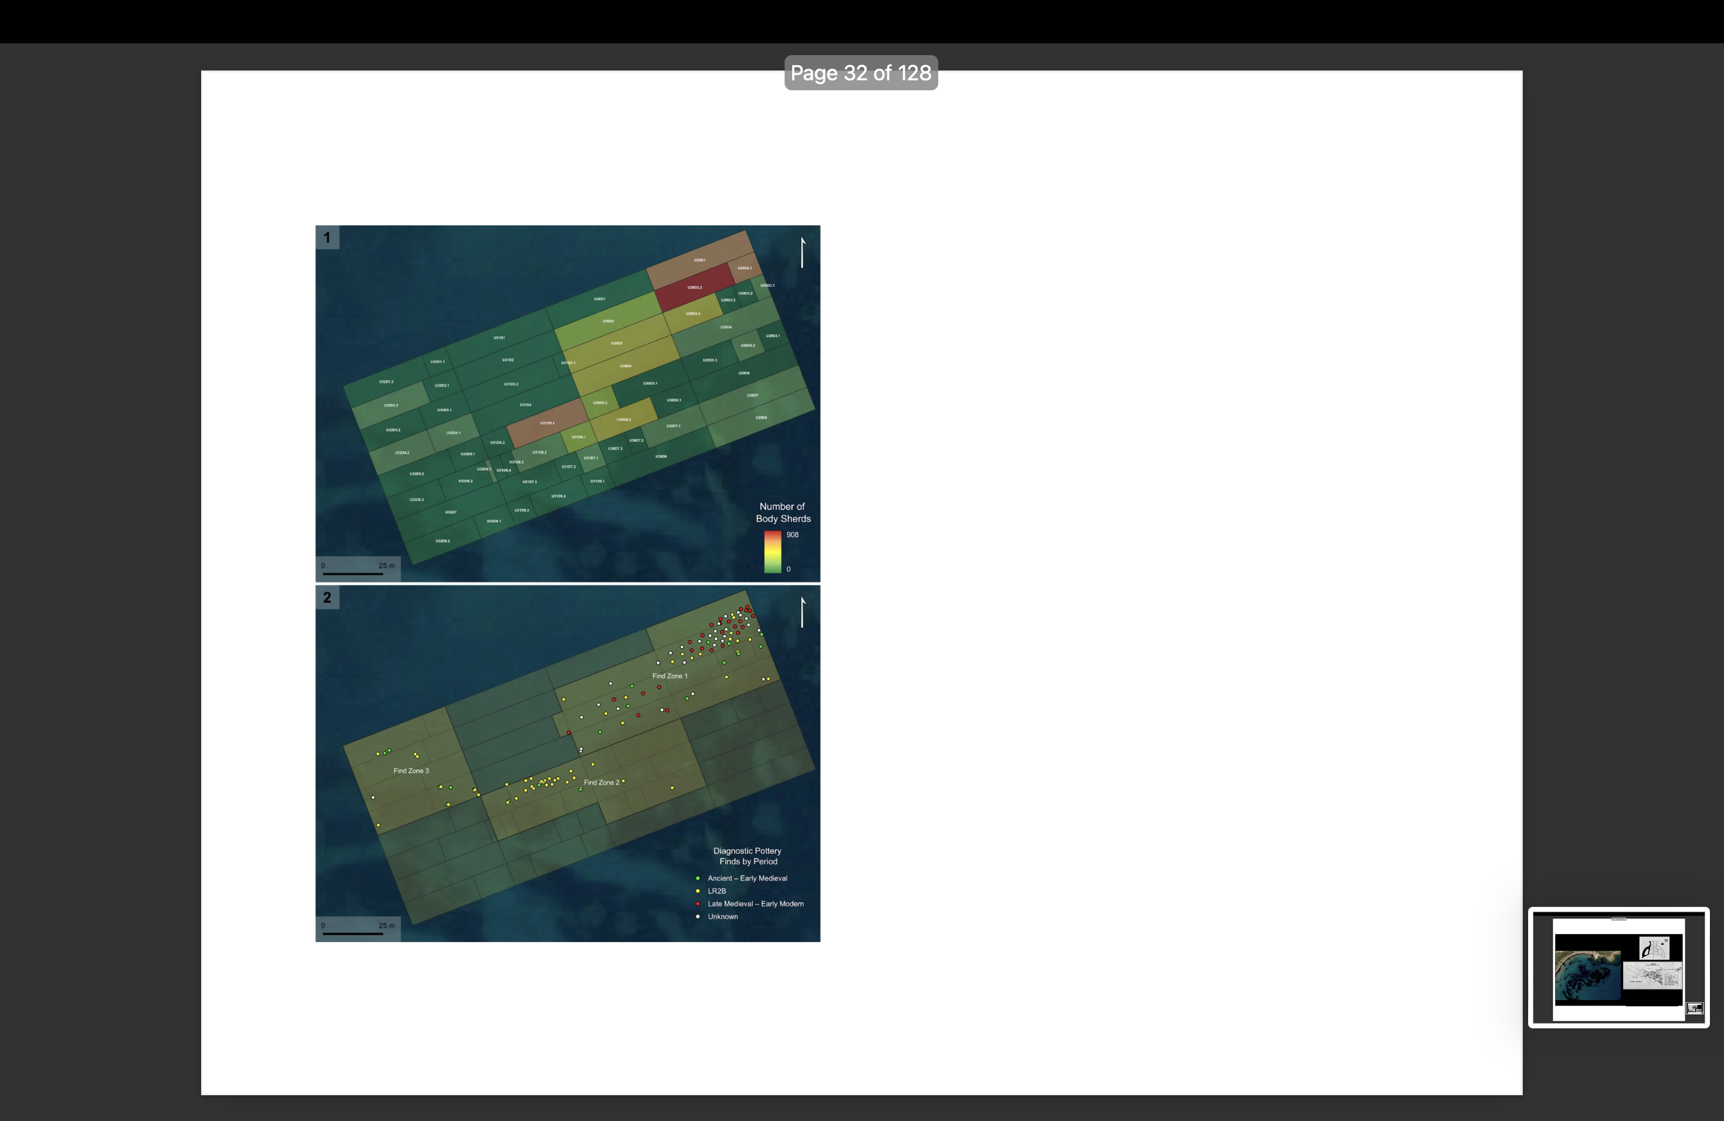Viewport: 1724px width, 1121px height.
Task: Click north arrow on body sherds map
Action: click(803, 253)
